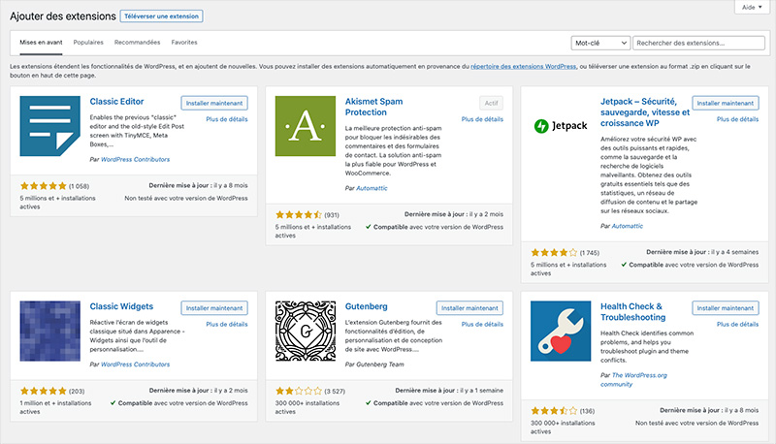776x444 pixels.
Task: View Plus de détails for Health Check
Action: tap(737, 324)
